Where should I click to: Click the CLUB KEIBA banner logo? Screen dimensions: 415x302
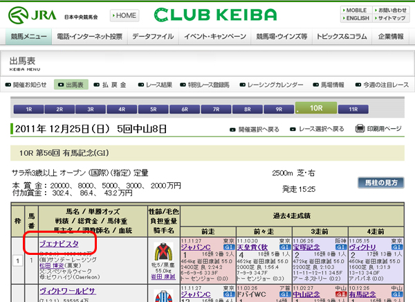[x=215, y=15]
